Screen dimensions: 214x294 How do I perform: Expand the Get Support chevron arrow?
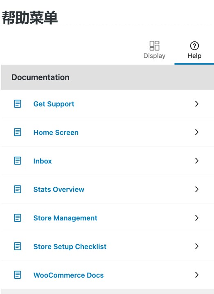tap(196, 104)
